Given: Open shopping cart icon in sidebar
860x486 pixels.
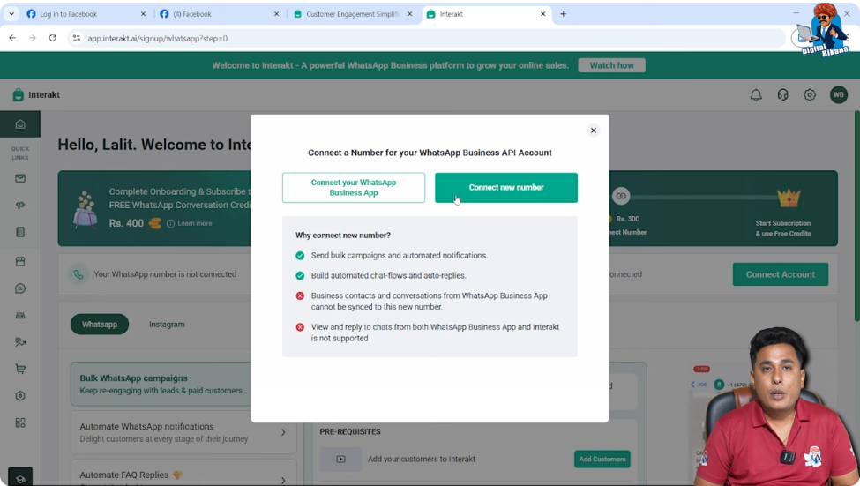Looking at the screenshot, I should 20,370.
